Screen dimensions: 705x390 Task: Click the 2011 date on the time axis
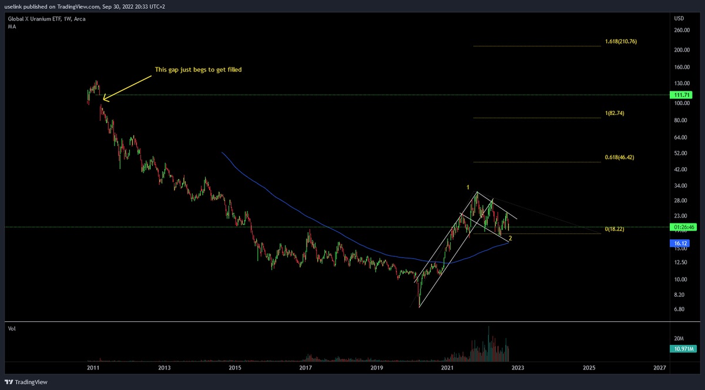[x=93, y=368]
